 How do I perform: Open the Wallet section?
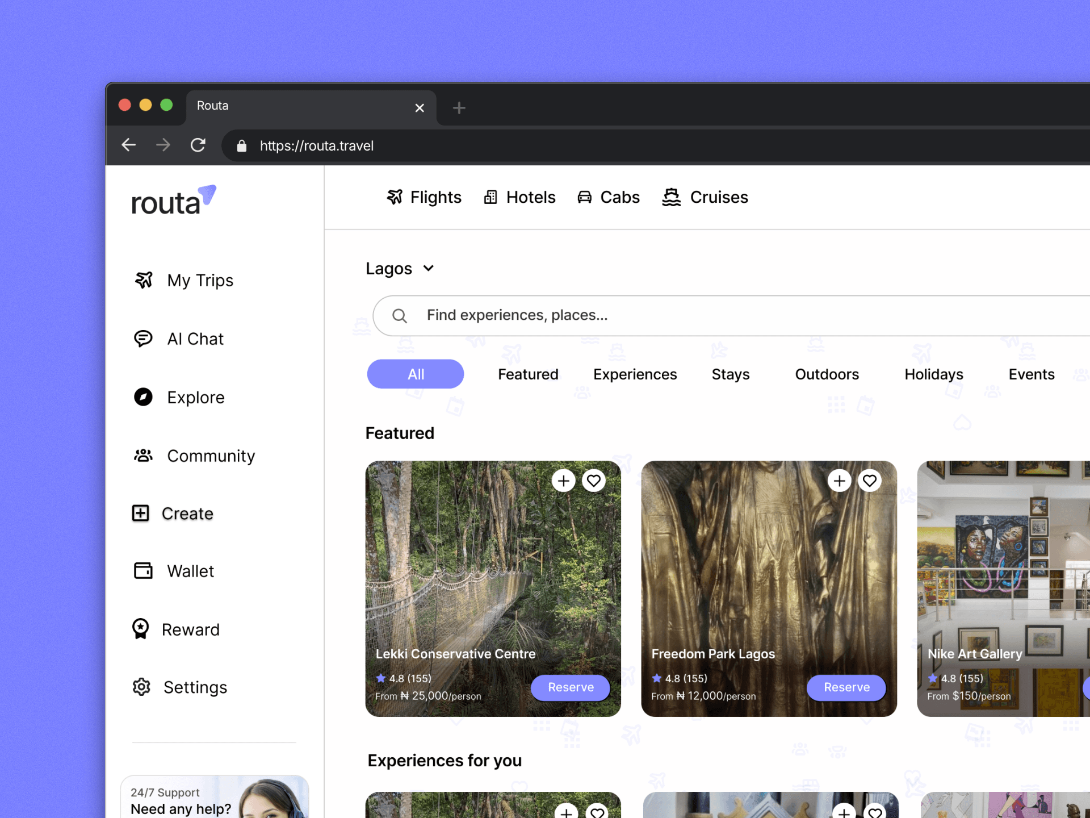pyautogui.click(x=174, y=571)
